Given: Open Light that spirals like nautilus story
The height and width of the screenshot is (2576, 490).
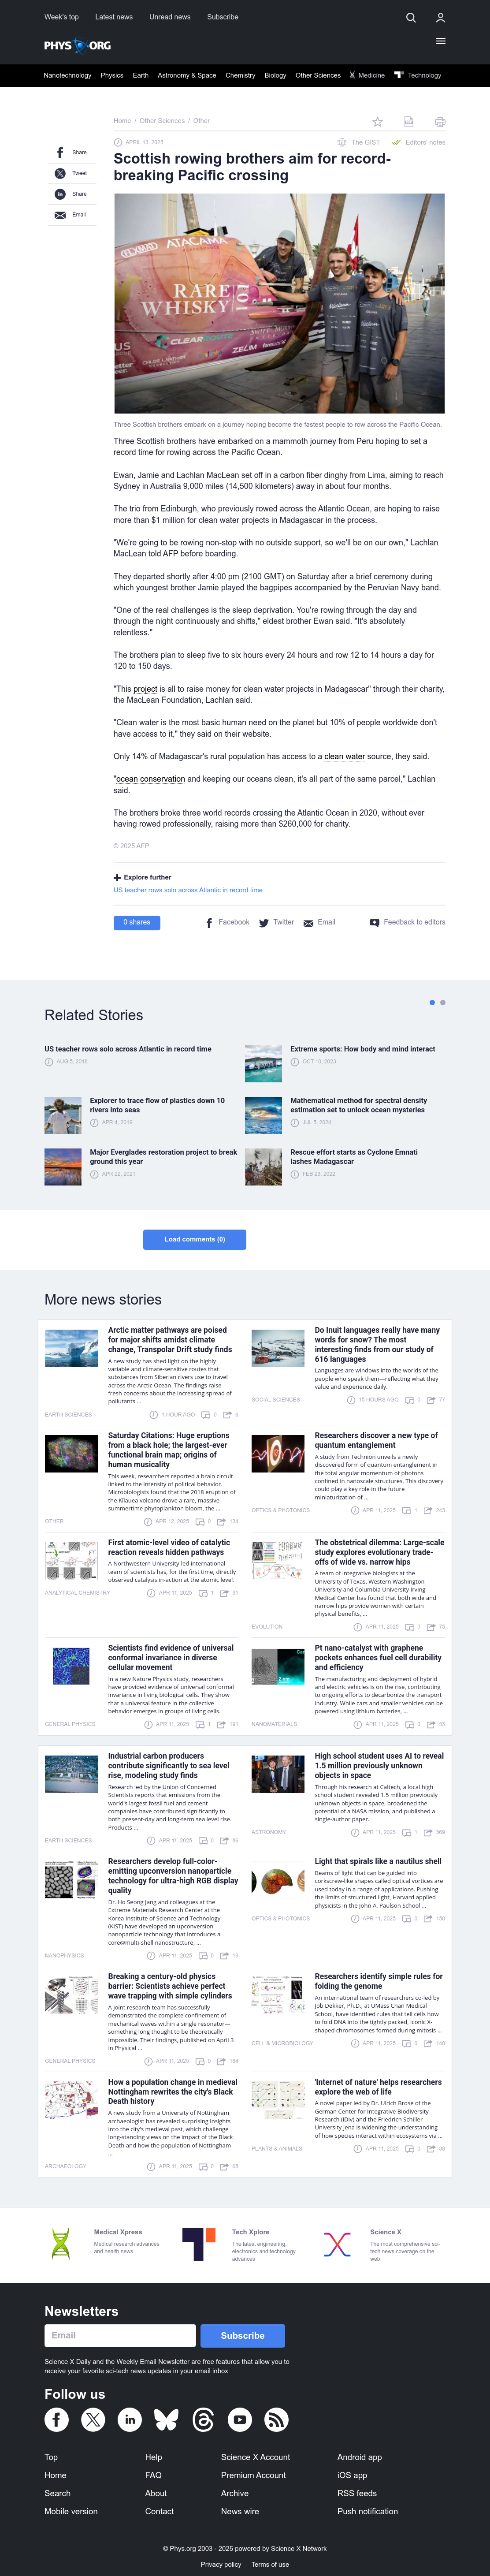Looking at the screenshot, I should pyautogui.click(x=378, y=1861).
